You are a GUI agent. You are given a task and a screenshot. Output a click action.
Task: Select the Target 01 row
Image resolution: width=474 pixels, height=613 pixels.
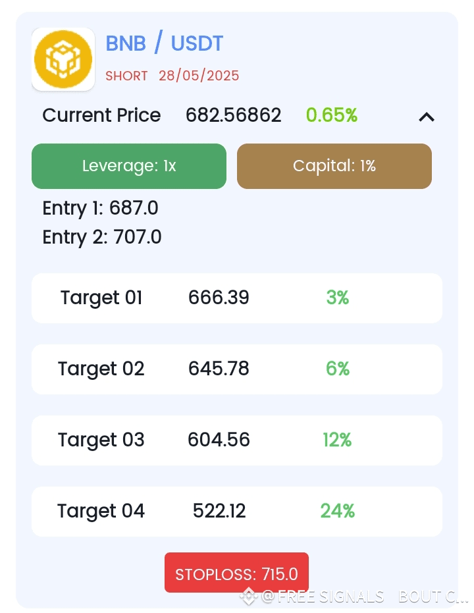click(x=237, y=298)
